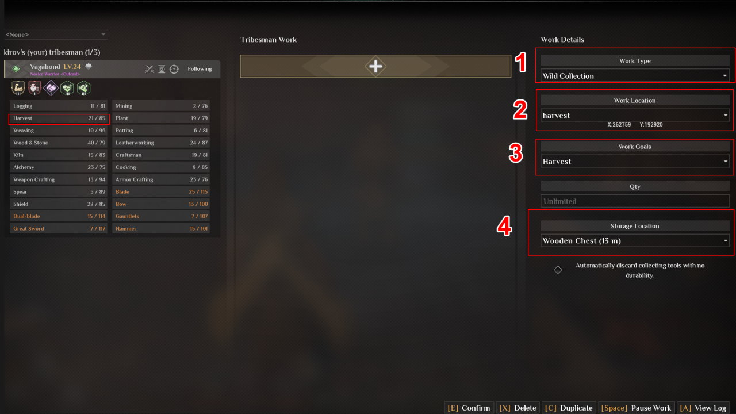Click the Pause Work option
The image size is (736, 414).
pos(637,408)
